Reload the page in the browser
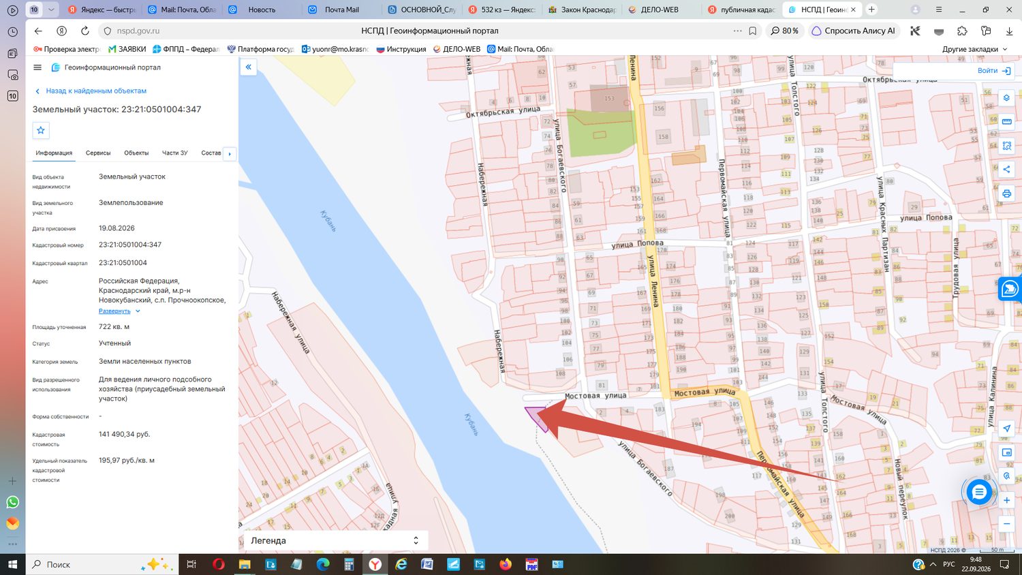The height and width of the screenshot is (575, 1022). (x=85, y=31)
